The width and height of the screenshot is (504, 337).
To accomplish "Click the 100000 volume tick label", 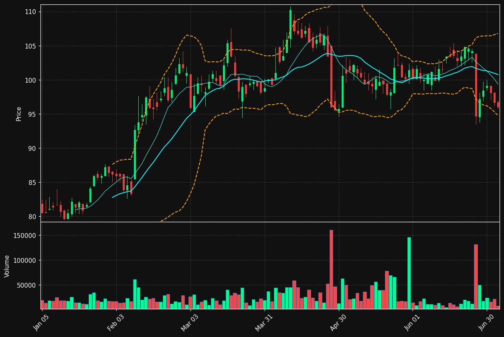I will coord(25,260).
